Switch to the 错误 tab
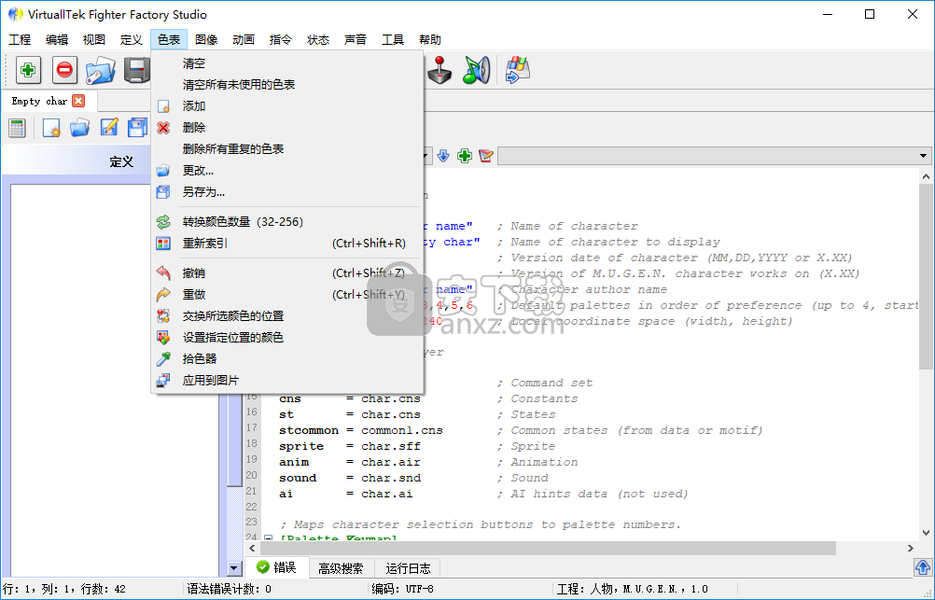 (277, 567)
